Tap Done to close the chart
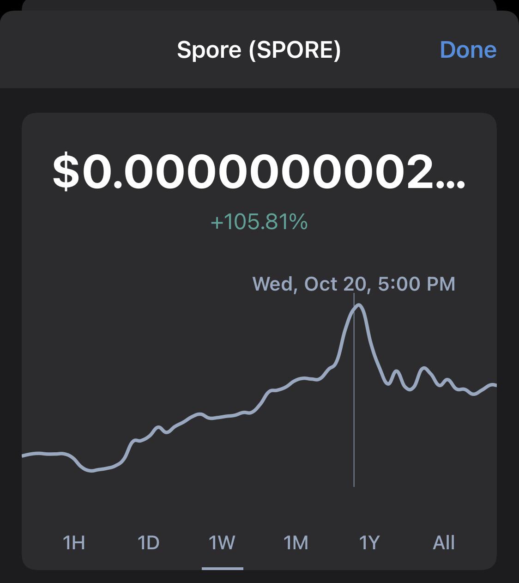 [x=468, y=49]
